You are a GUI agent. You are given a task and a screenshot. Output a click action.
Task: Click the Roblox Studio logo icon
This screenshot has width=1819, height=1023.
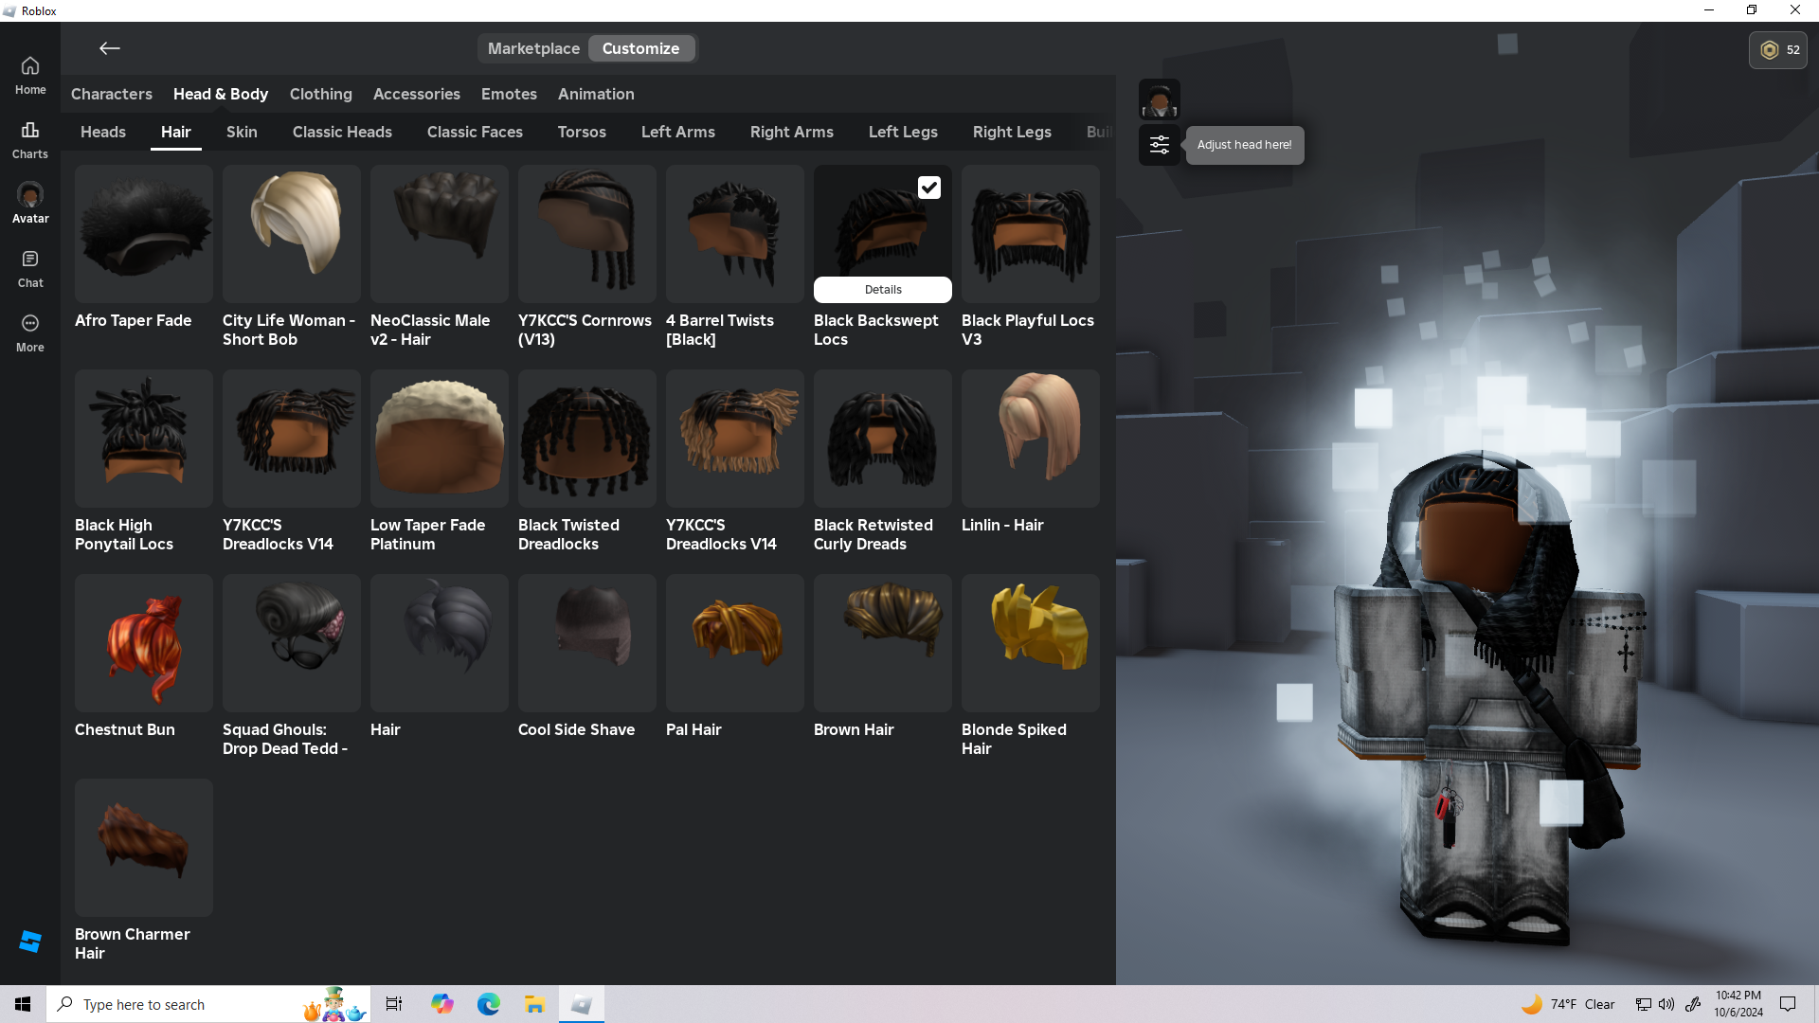pyautogui.click(x=30, y=941)
